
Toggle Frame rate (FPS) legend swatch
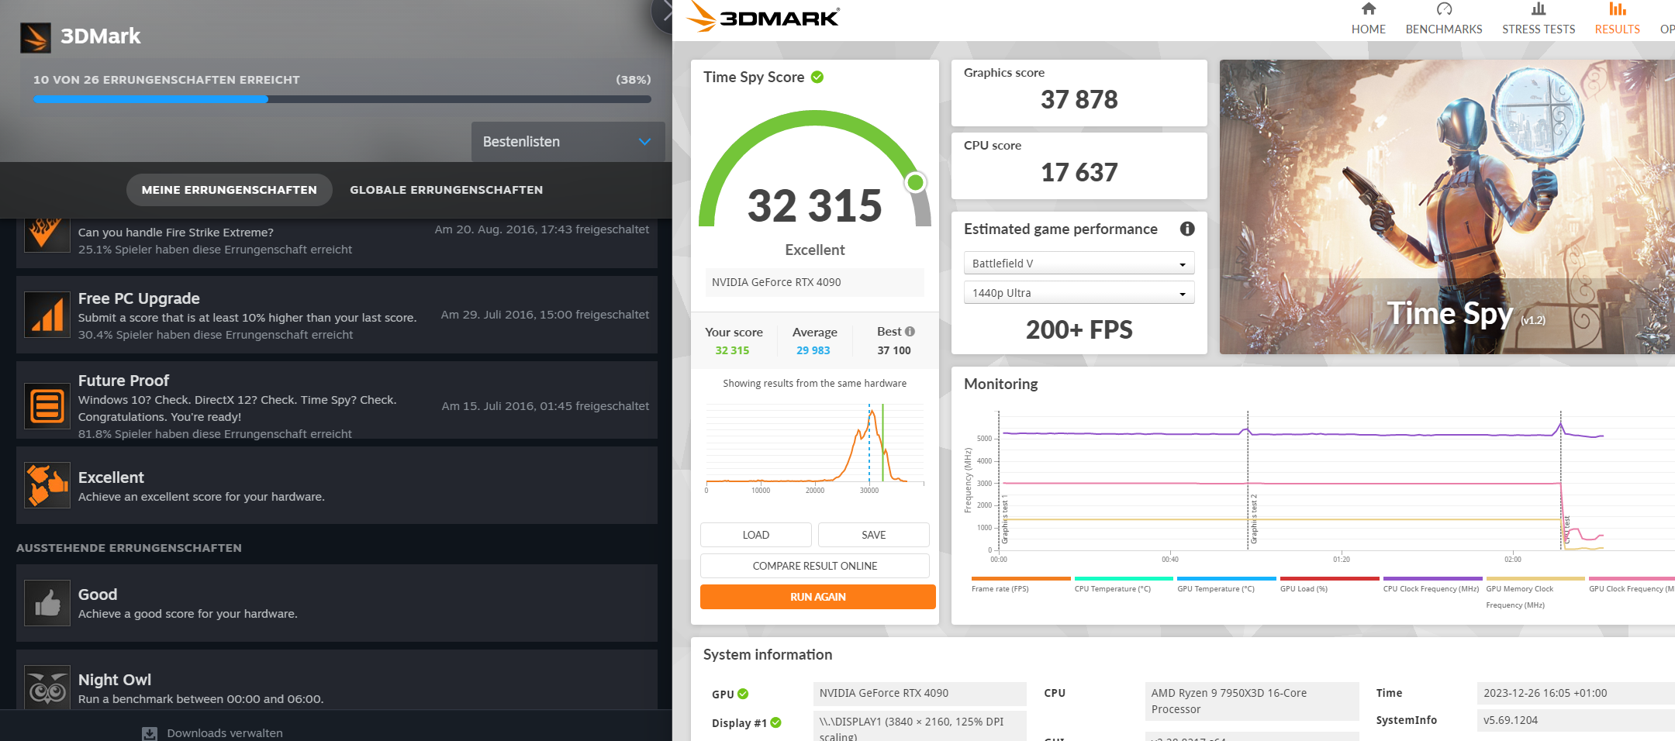[x=1021, y=578]
